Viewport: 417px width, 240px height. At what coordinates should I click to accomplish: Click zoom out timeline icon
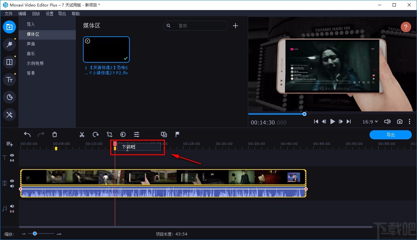24,234
